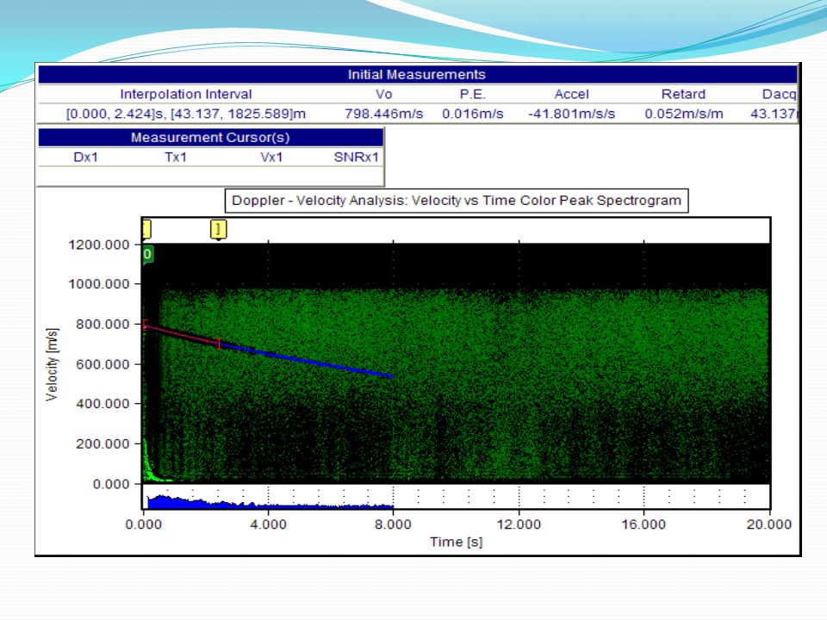Select the Vo column header
The image size is (827, 620).
383,95
